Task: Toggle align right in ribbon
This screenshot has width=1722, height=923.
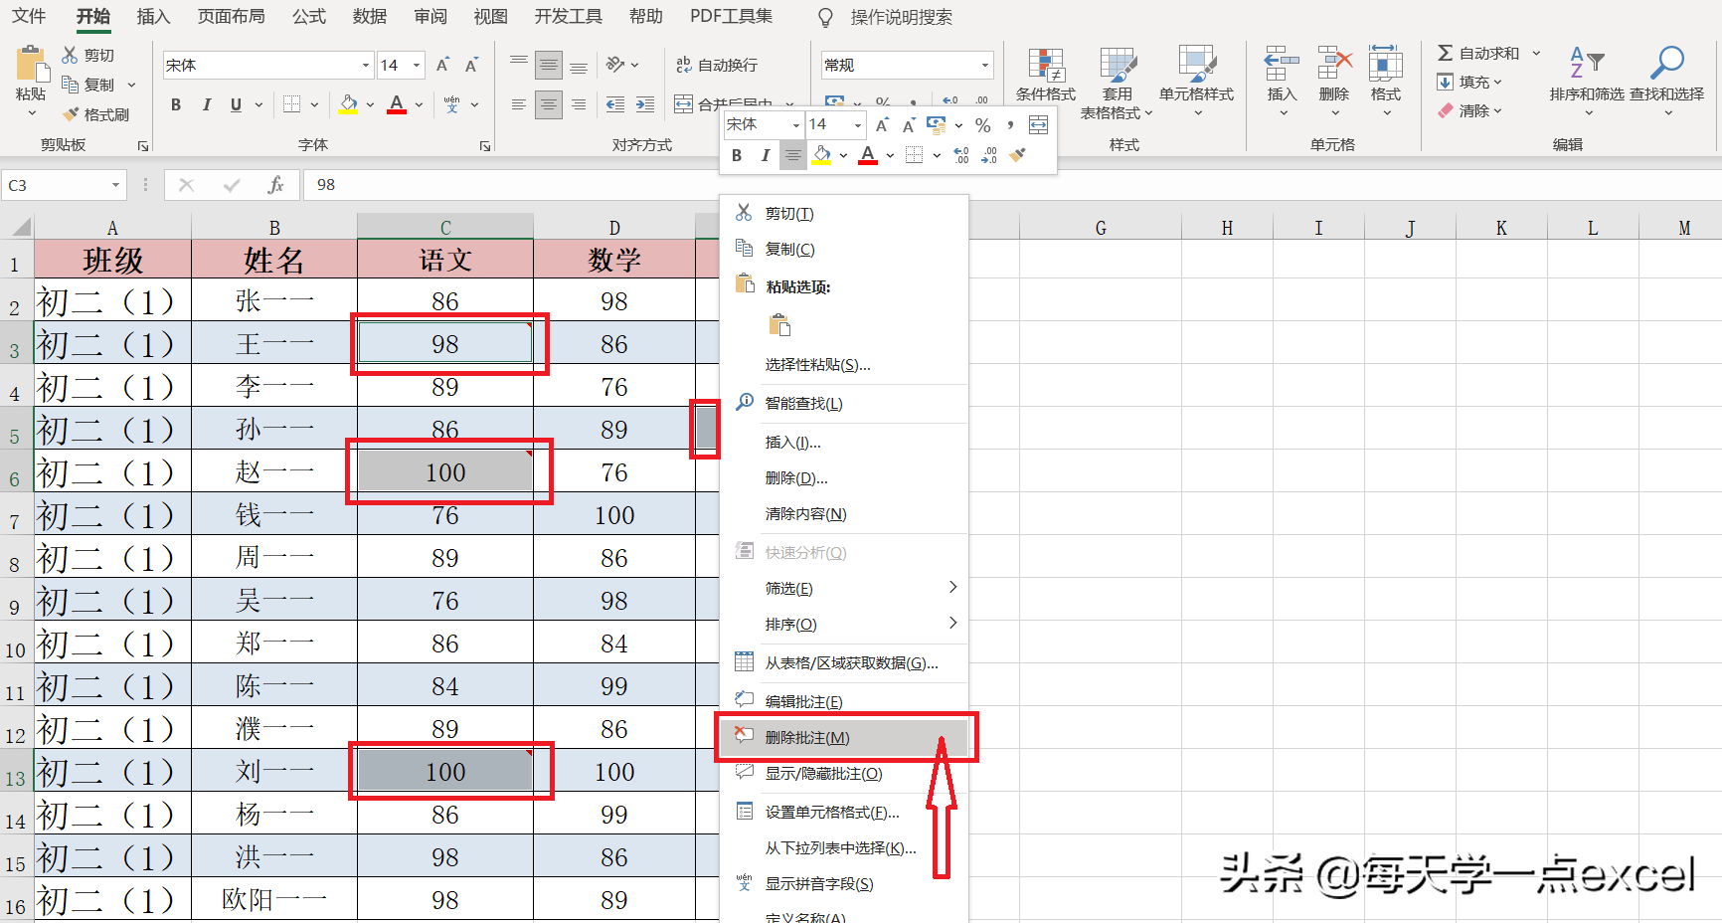Action: click(579, 104)
